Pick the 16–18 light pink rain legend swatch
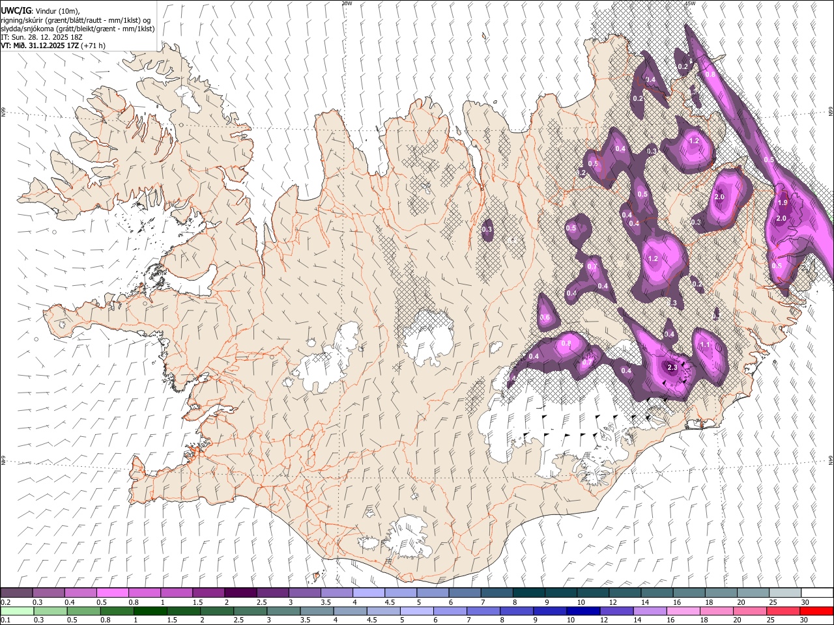The width and height of the screenshot is (834, 625). [x=683, y=611]
